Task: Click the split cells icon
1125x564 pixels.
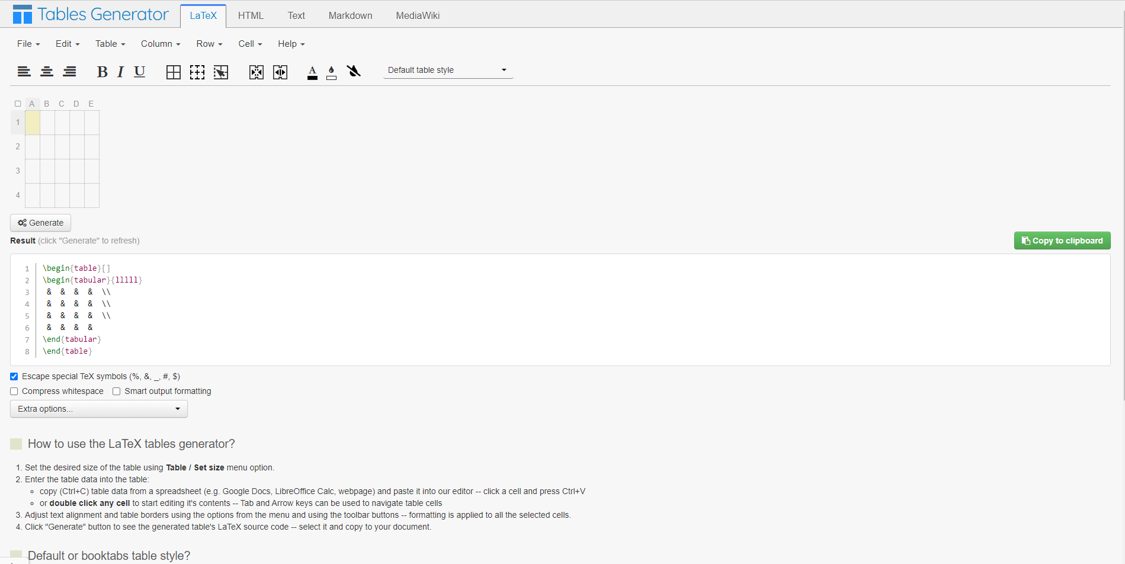Action: pyautogui.click(x=280, y=72)
